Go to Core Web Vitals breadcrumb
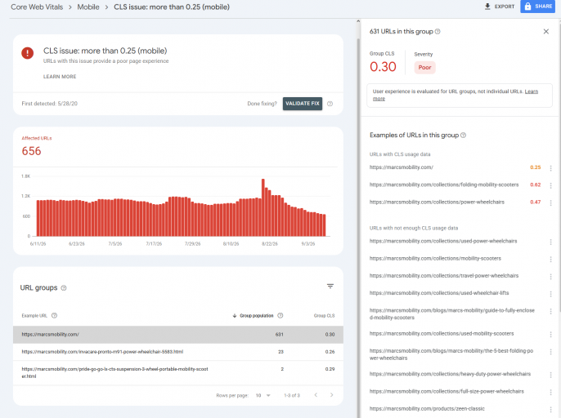The height and width of the screenshot is (418, 561). (x=37, y=7)
